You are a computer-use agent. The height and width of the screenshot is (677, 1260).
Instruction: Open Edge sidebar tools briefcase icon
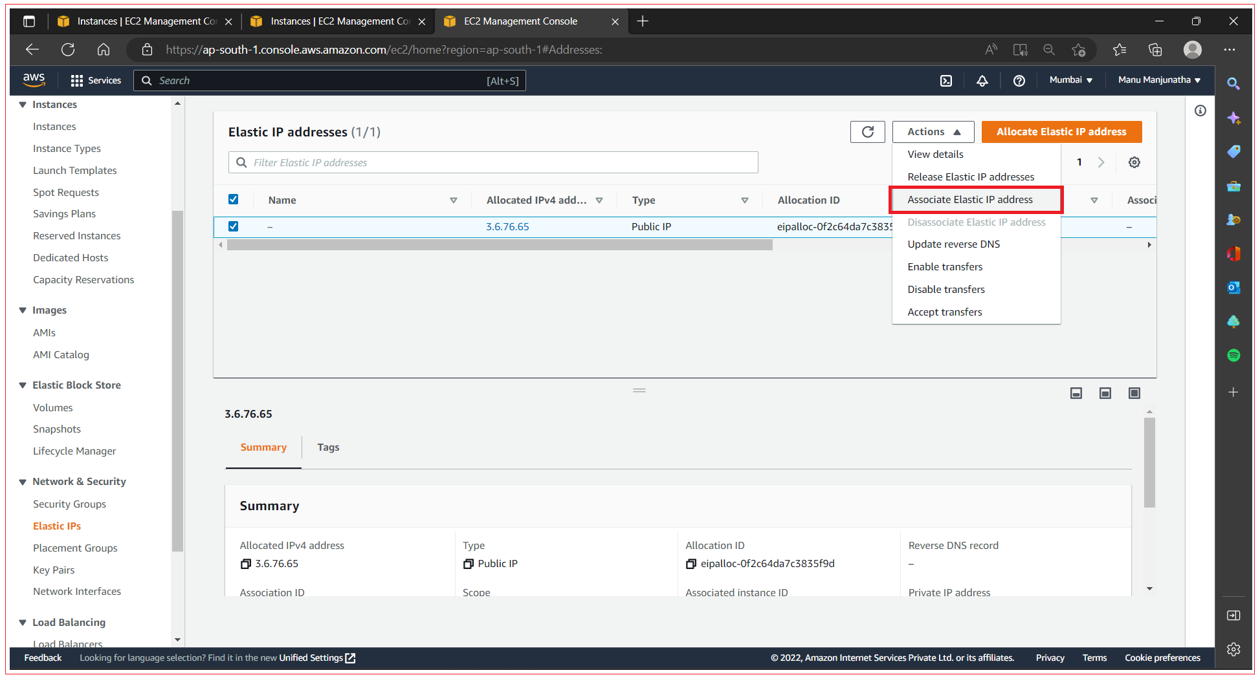pos(1233,186)
